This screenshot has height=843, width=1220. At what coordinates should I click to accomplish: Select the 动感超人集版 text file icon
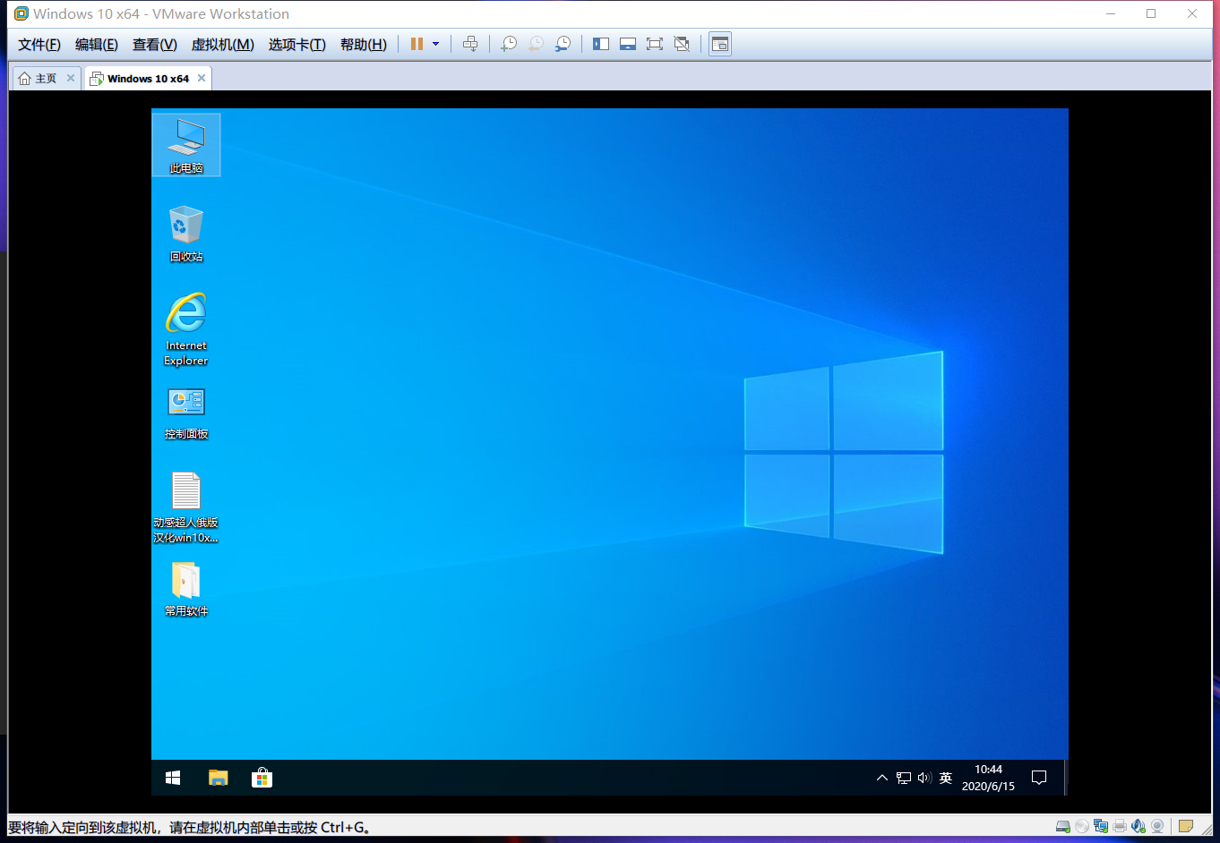(x=186, y=507)
